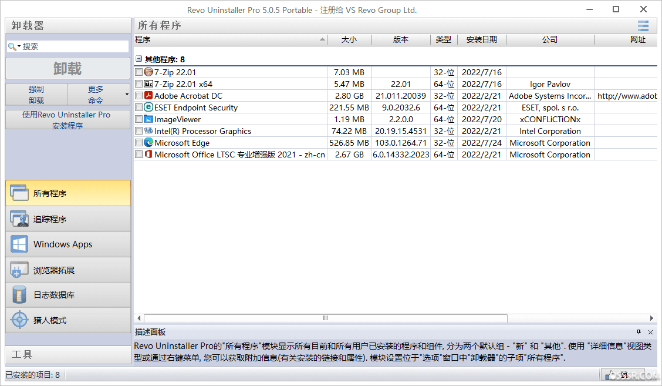Click the ESET Endpoint Security icon
This screenshot has width=662, height=386.
148,108
